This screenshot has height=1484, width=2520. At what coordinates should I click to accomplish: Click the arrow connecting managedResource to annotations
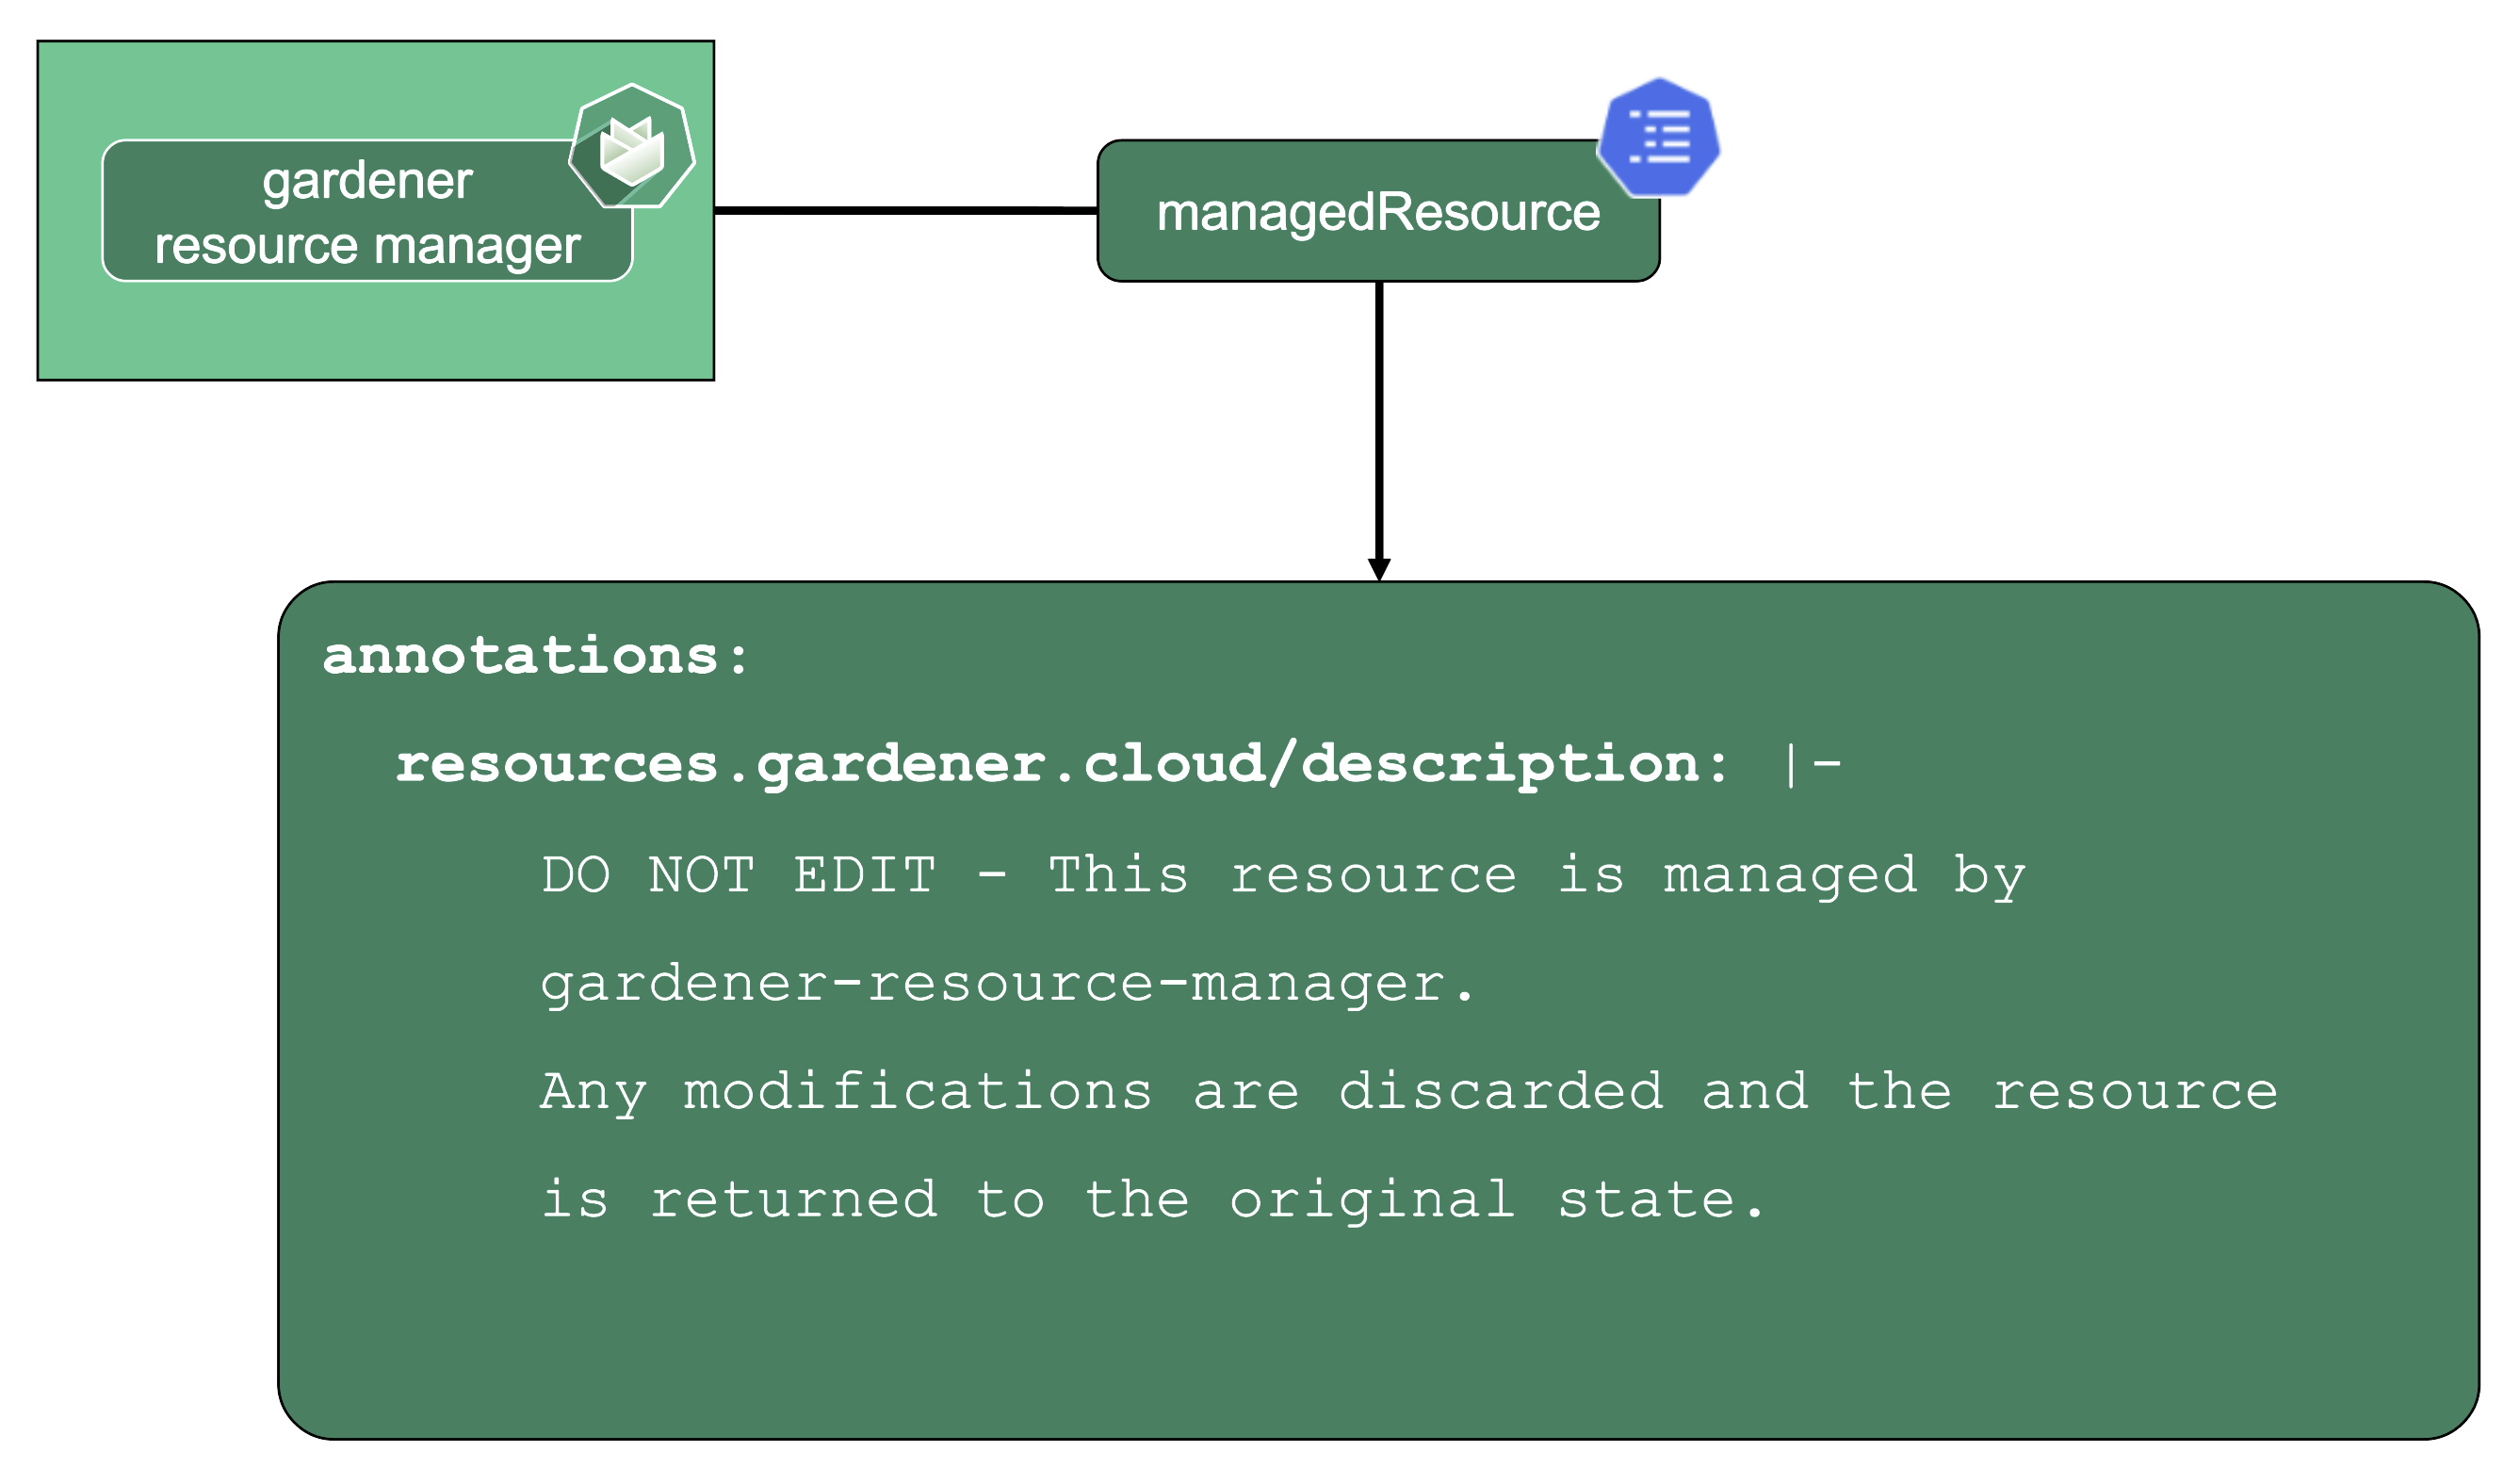click(x=1380, y=430)
